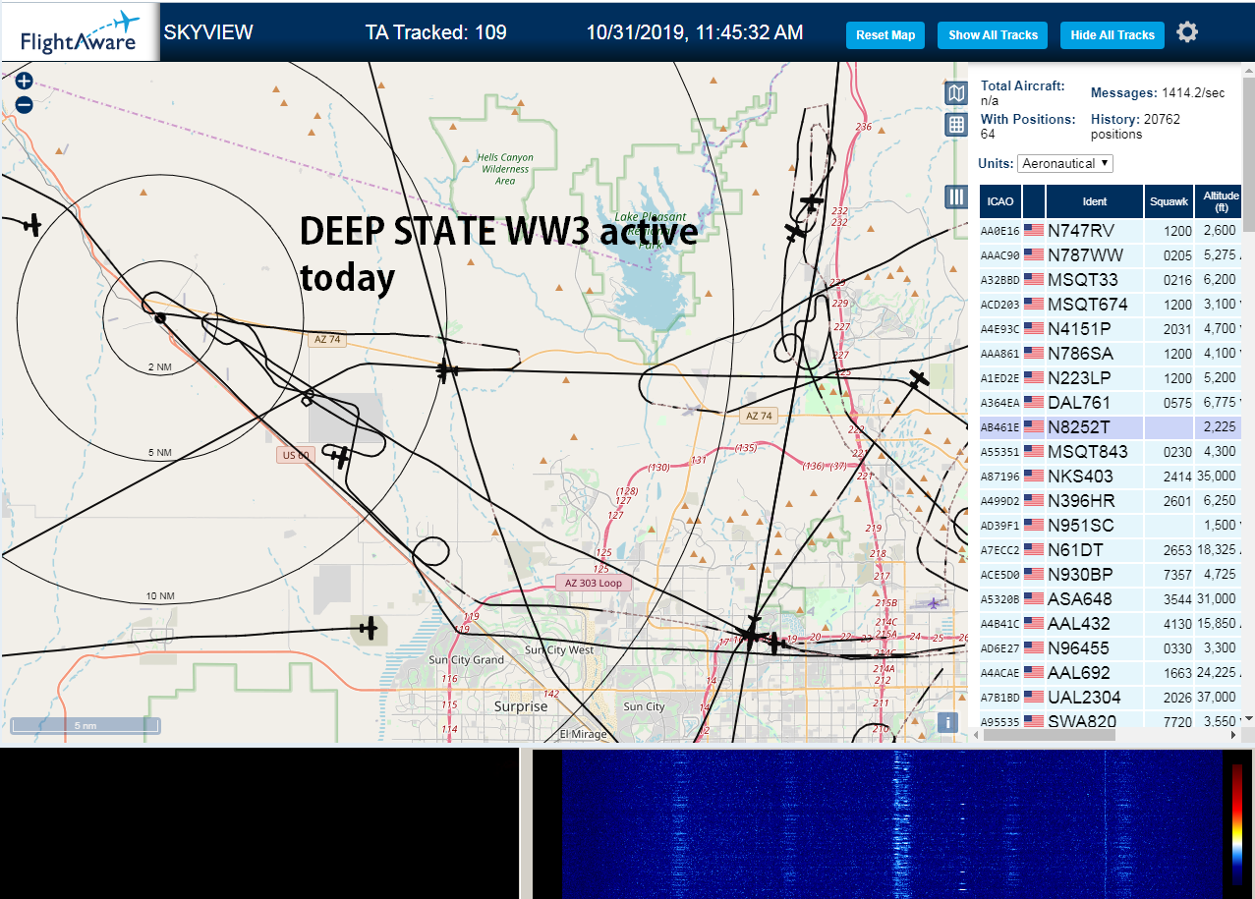Select aircraft AAL692 in list
Viewport: 1255px width, 899px height.
[x=1111, y=672]
